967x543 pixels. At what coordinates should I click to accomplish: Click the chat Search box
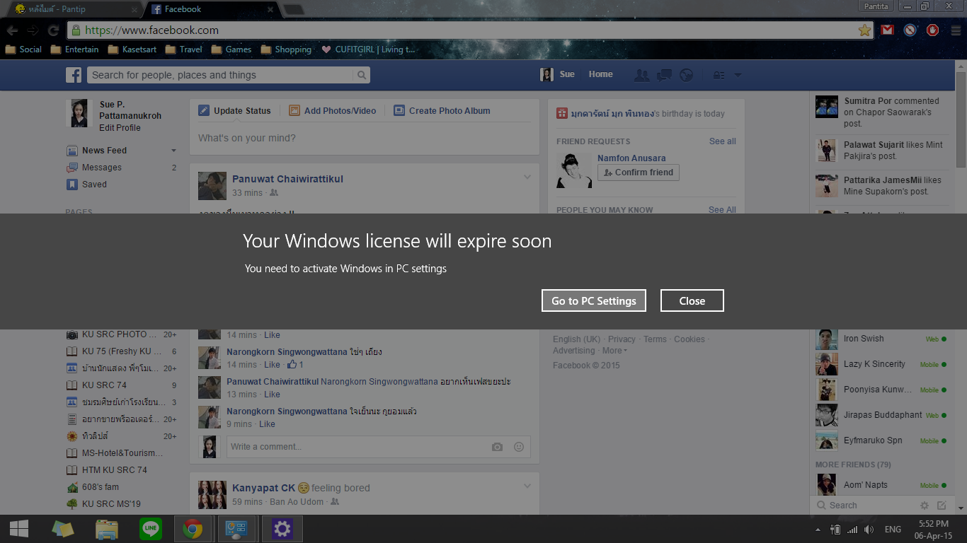pos(865,506)
